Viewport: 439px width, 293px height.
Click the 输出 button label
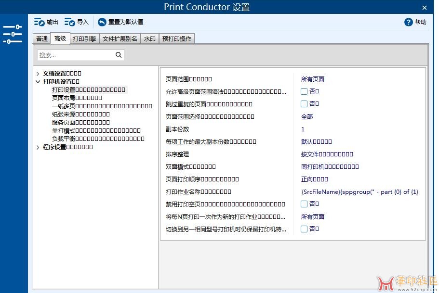[53, 22]
